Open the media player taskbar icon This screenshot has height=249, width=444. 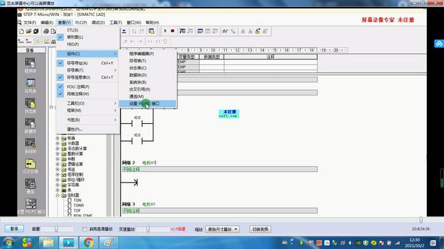(x=69, y=243)
